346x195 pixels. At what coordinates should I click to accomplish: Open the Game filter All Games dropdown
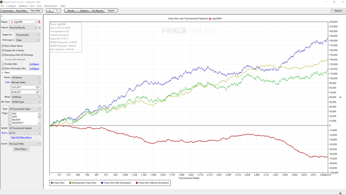pos(26,77)
